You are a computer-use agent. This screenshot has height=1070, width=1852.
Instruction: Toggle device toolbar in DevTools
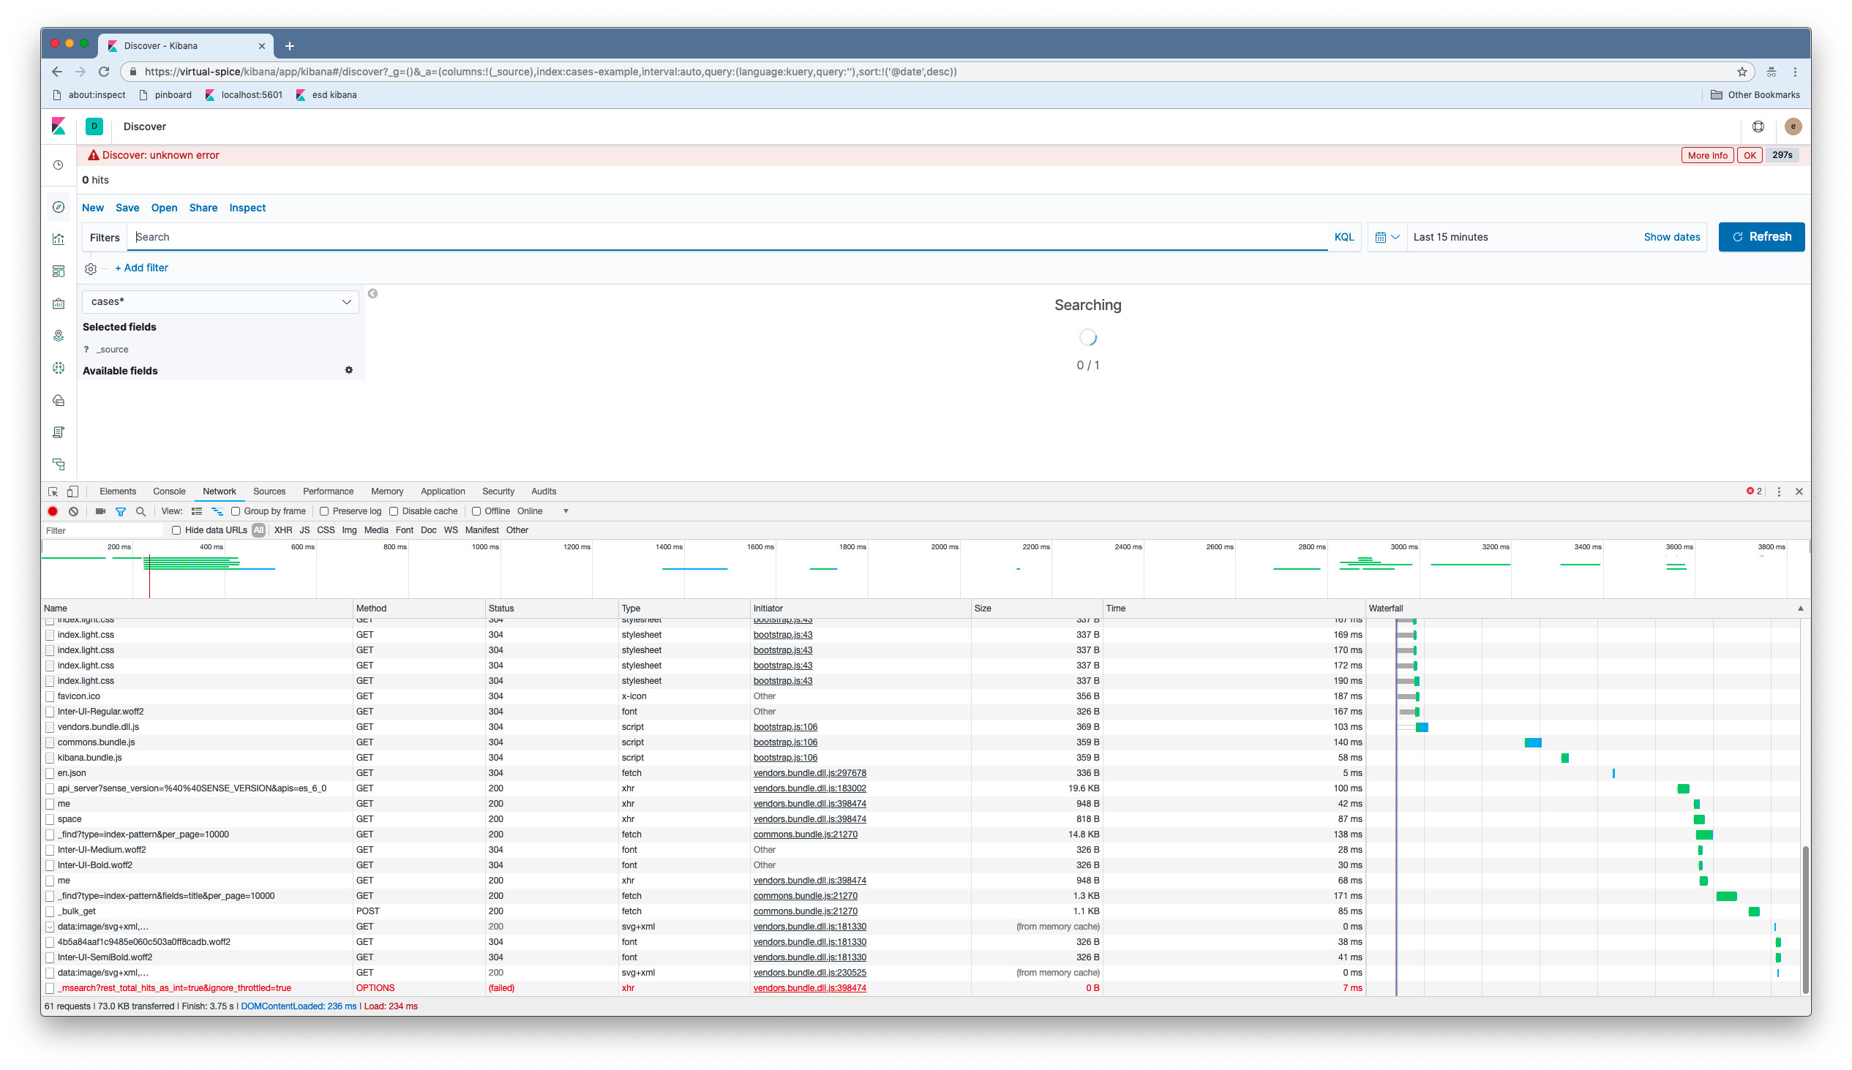point(72,491)
